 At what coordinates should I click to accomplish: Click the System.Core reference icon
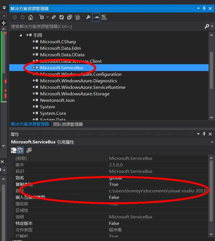click(x=35, y=113)
